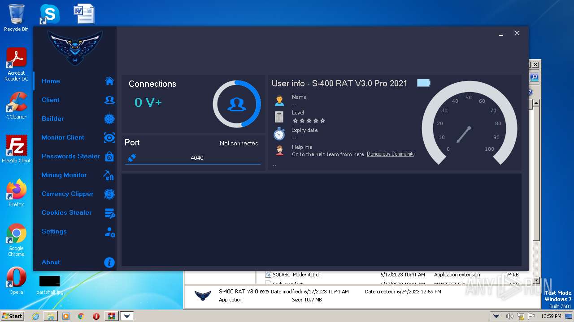Viewport: 574px width, 322px height.
Task: Open partshall.jpg desktop file
Action: 50,284
